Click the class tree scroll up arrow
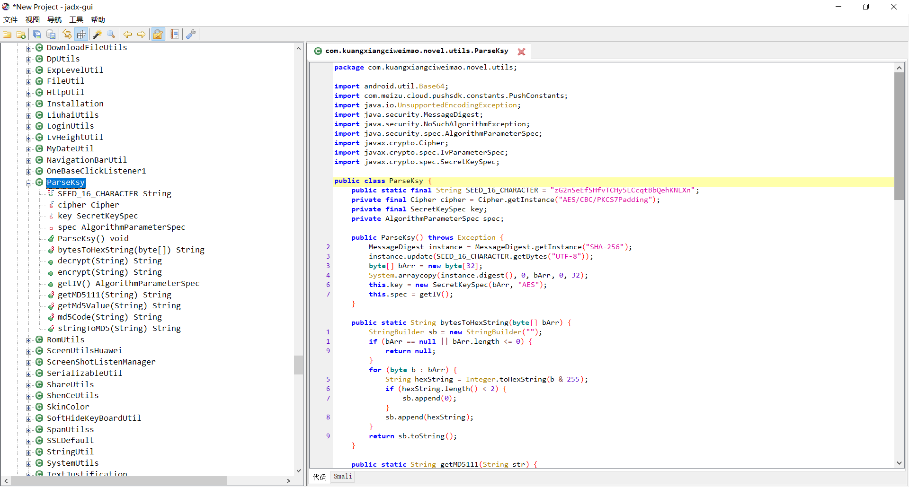 [x=298, y=48]
